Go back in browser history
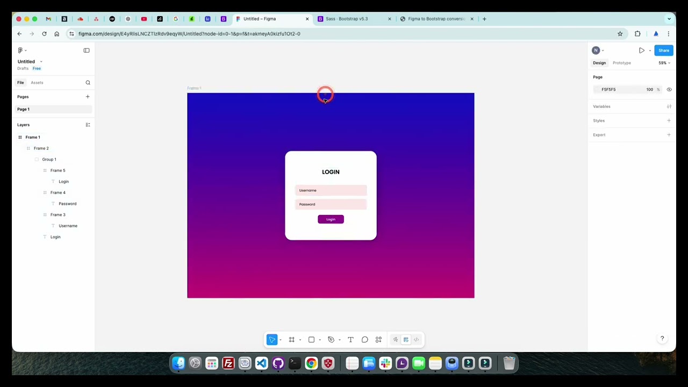Screen dimensions: 688x387 19,34
